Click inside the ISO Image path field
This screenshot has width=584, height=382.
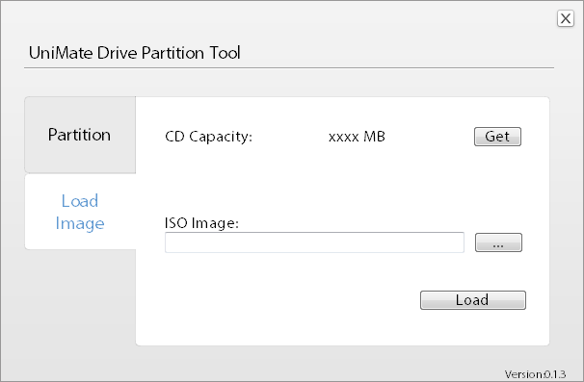point(314,242)
